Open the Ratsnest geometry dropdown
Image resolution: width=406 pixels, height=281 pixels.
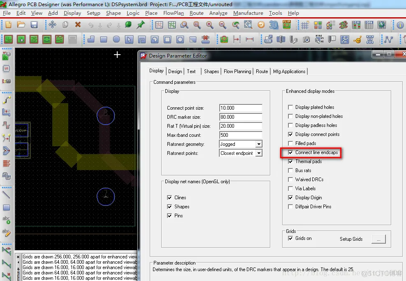pos(259,144)
